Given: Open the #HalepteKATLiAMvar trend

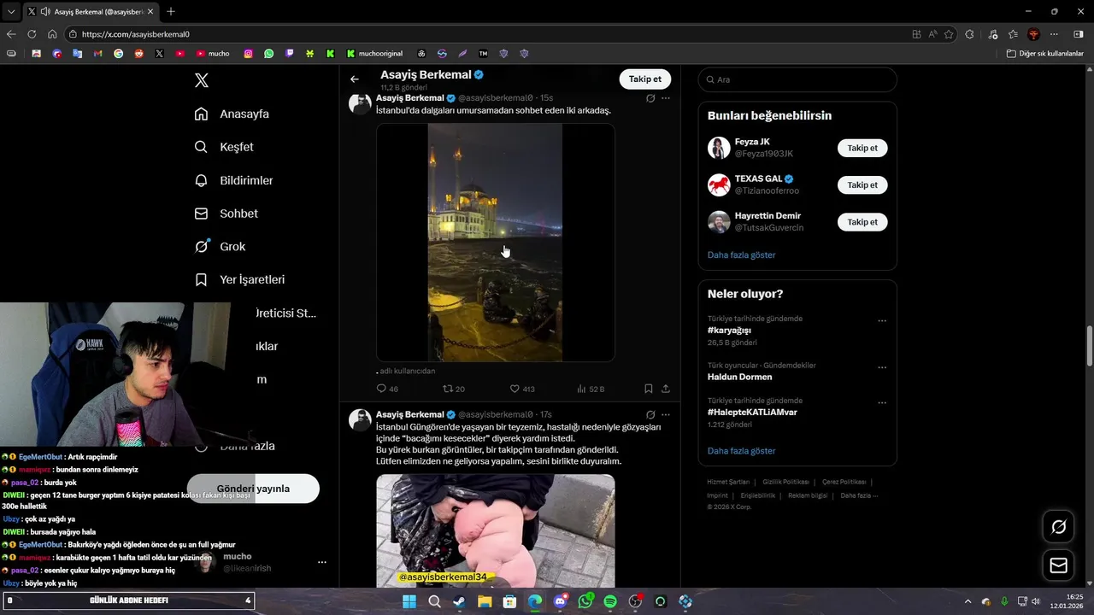Looking at the screenshot, I should pyautogui.click(x=752, y=412).
